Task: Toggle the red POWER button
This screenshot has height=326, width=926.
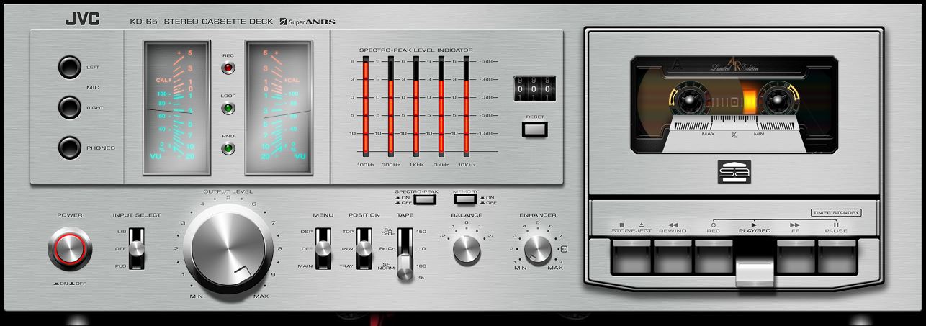Action: click(70, 248)
